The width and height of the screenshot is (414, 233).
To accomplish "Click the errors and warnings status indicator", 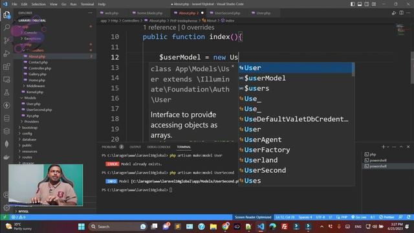I will point(19,217).
